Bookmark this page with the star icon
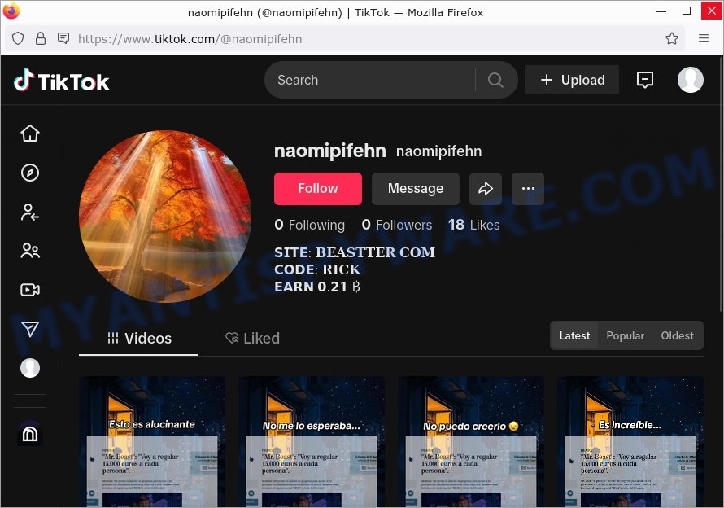 click(x=672, y=38)
